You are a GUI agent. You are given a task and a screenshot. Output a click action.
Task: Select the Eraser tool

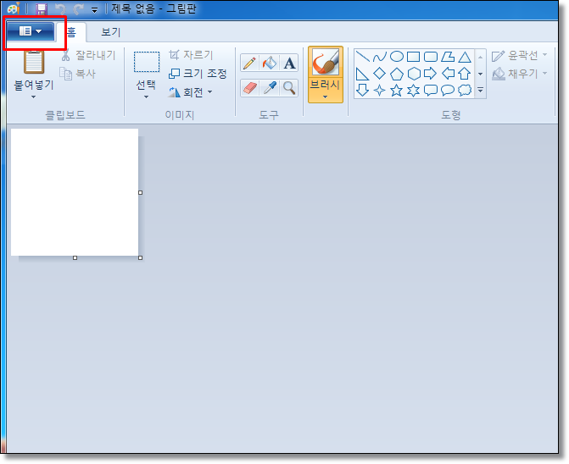pyautogui.click(x=249, y=88)
